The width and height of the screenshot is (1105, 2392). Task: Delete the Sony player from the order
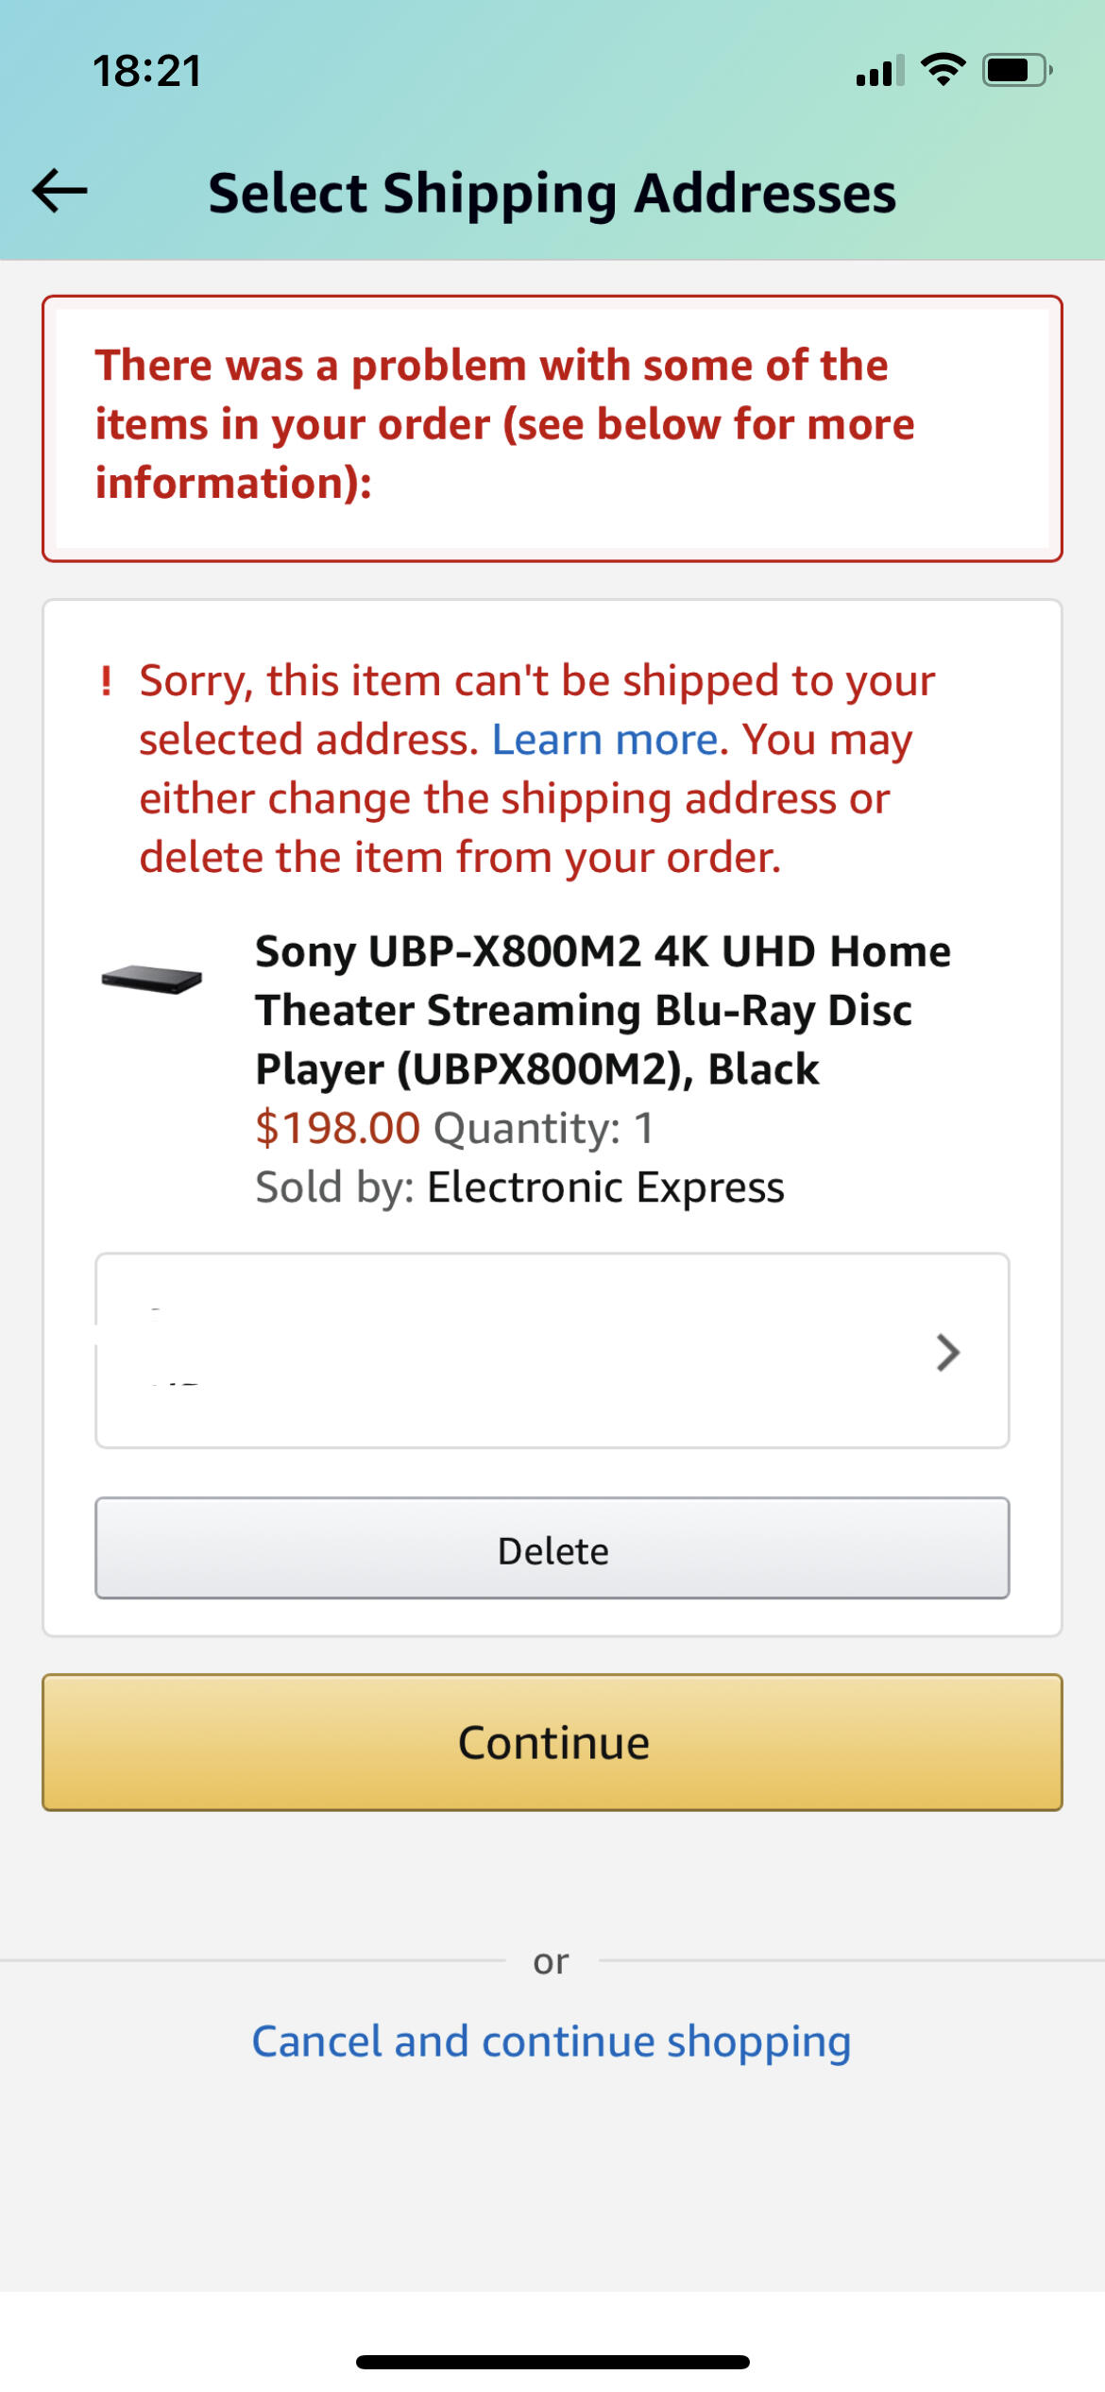pos(552,1548)
